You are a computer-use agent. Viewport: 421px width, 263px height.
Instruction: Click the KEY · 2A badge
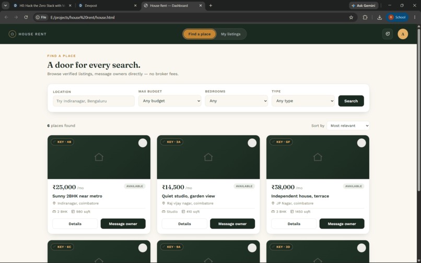(171, 142)
